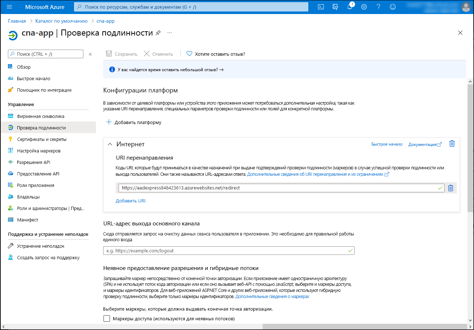The height and width of the screenshot is (330, 474).
Task: Click the Владельцы people icon
Action: coord(10,197)
